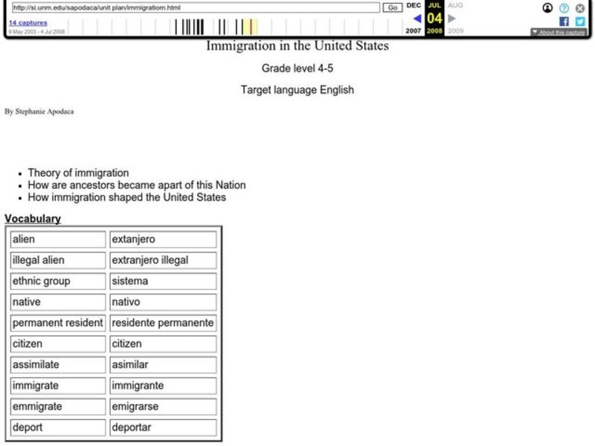Image resolution: width=595 pixels, height=446 pixels.
Task: Click a black capture bar on the timeline
Action: (x=186, y=26)
